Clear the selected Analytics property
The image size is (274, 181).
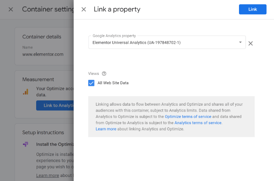coord(250,43)
